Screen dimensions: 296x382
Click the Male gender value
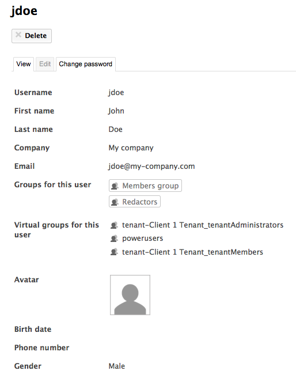pos(116,366)
